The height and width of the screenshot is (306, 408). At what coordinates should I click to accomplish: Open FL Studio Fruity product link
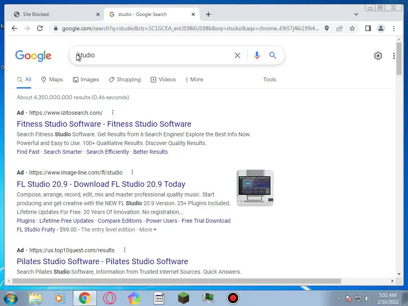[36, 229]
